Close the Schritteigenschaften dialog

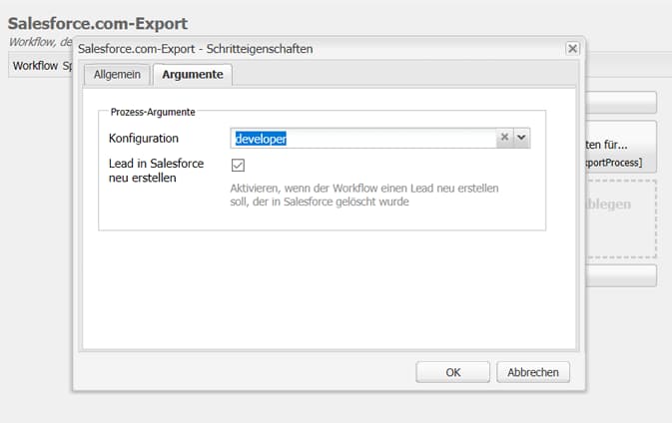(x=572, y=48)
